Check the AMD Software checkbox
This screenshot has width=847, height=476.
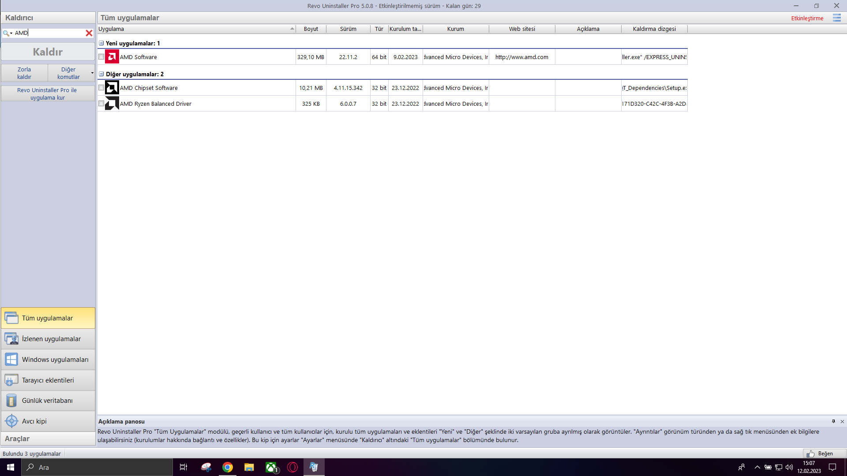pos(101,57)
